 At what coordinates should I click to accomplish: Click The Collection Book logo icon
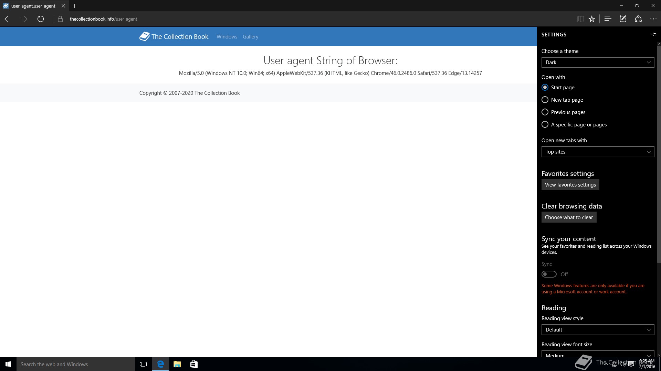click(144, 36)
